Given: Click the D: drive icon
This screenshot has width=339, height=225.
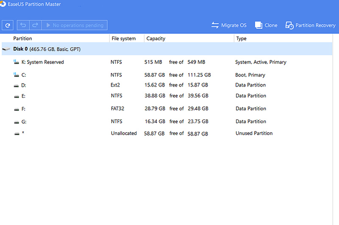Looking at the screenshot, I should click(x=16, y=86).
